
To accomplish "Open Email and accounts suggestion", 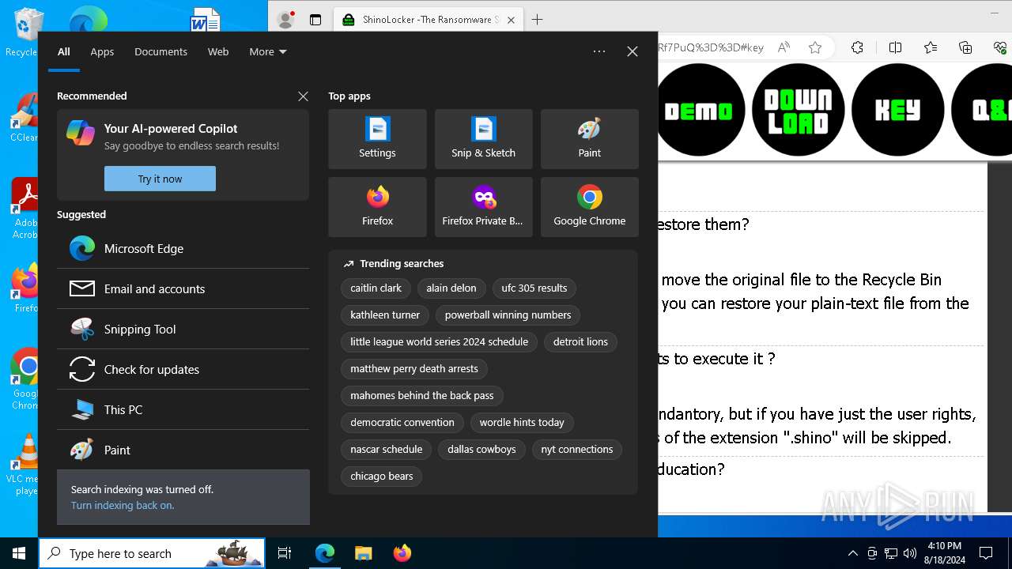I will coord(183,288).
